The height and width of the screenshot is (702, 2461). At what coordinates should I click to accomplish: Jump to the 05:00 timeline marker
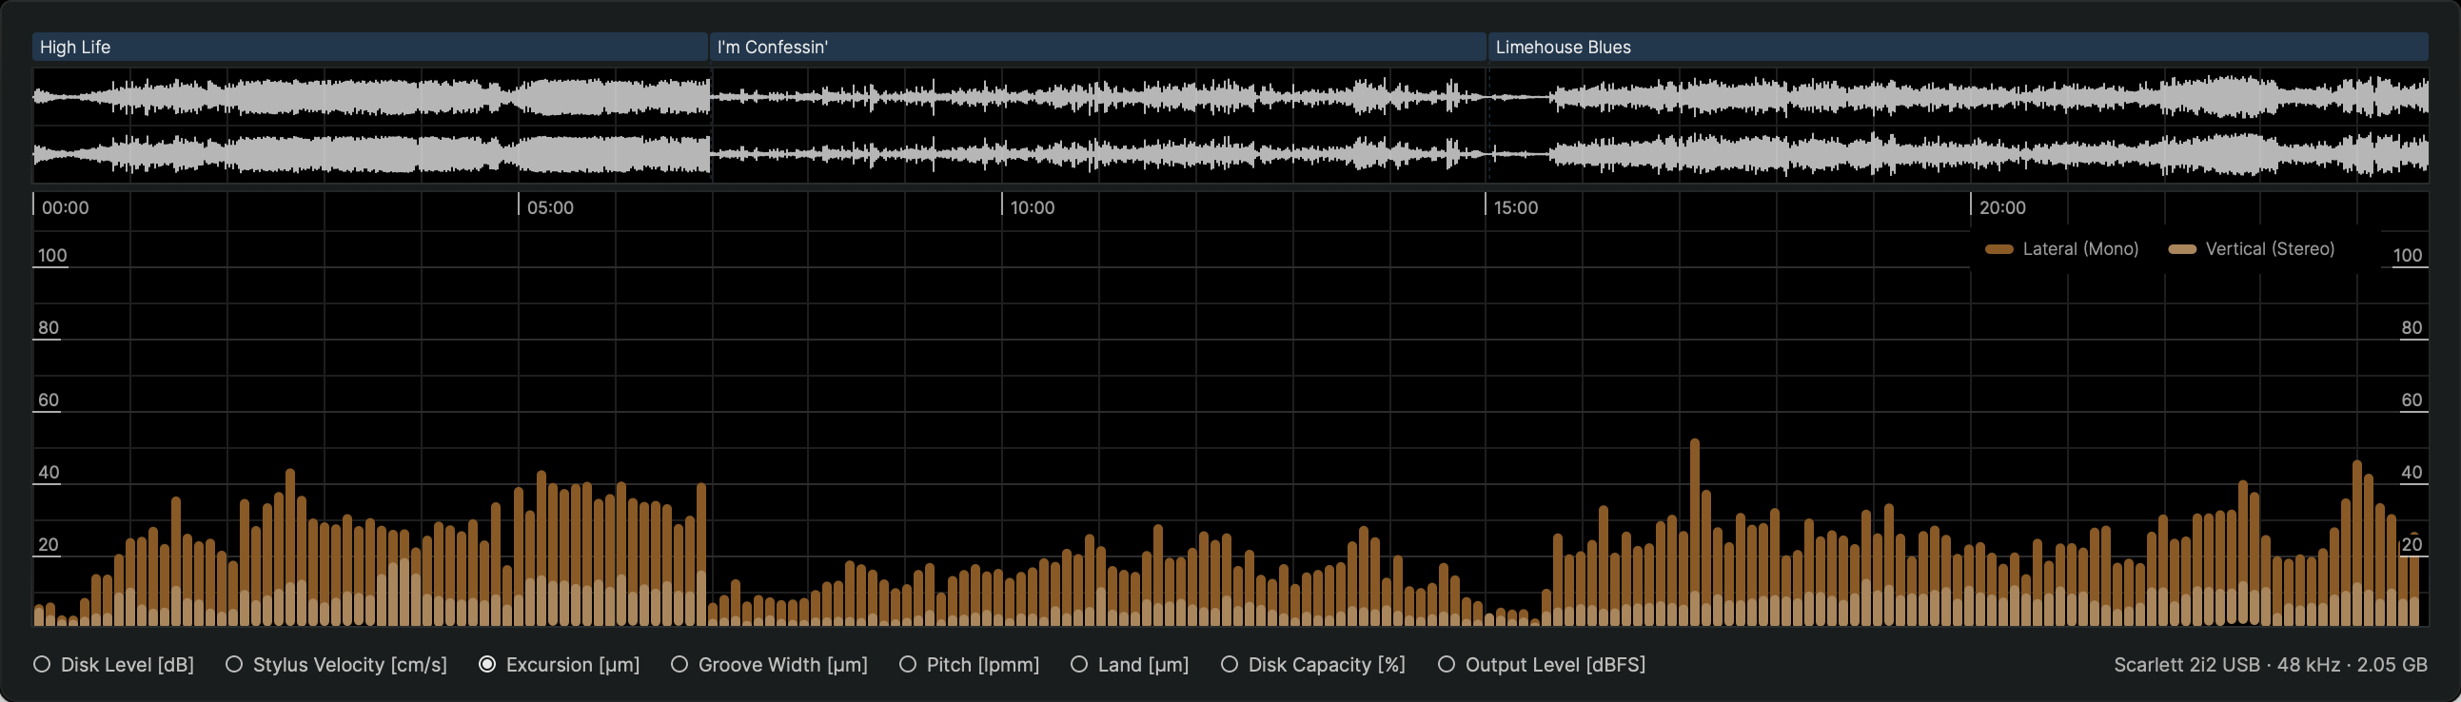(549, 207)
